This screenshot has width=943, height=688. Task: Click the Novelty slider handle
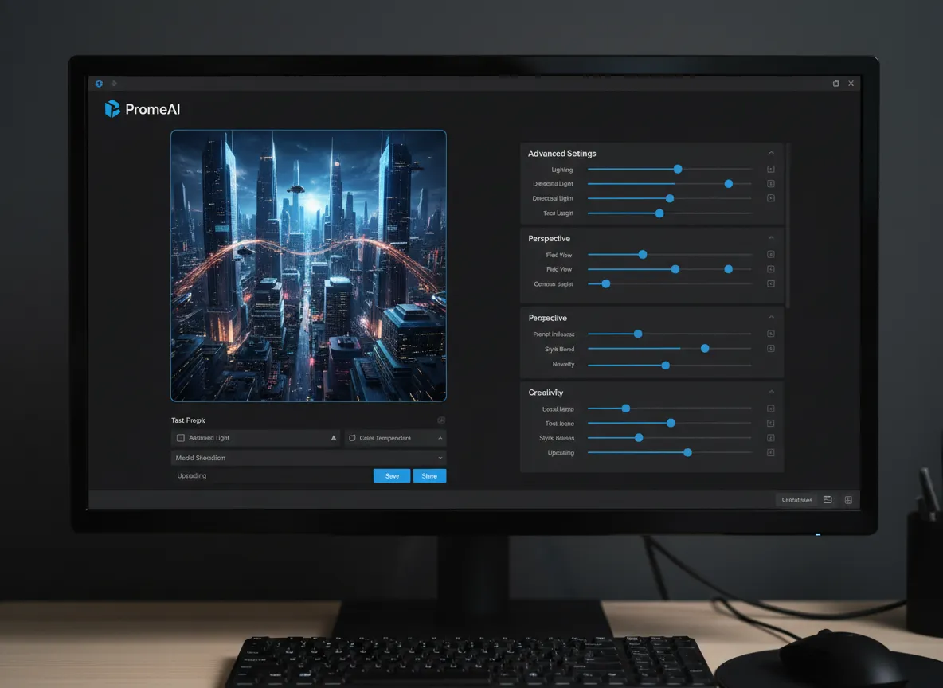pyautogui.click(x=666, y=365)
